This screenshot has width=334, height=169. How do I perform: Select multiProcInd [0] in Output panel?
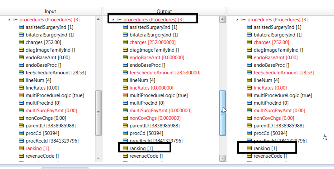click(x=147, y=103)
